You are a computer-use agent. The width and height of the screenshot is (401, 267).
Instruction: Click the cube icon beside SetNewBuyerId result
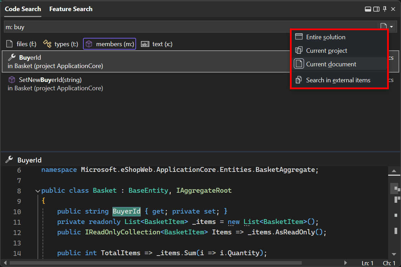[11, 80]
